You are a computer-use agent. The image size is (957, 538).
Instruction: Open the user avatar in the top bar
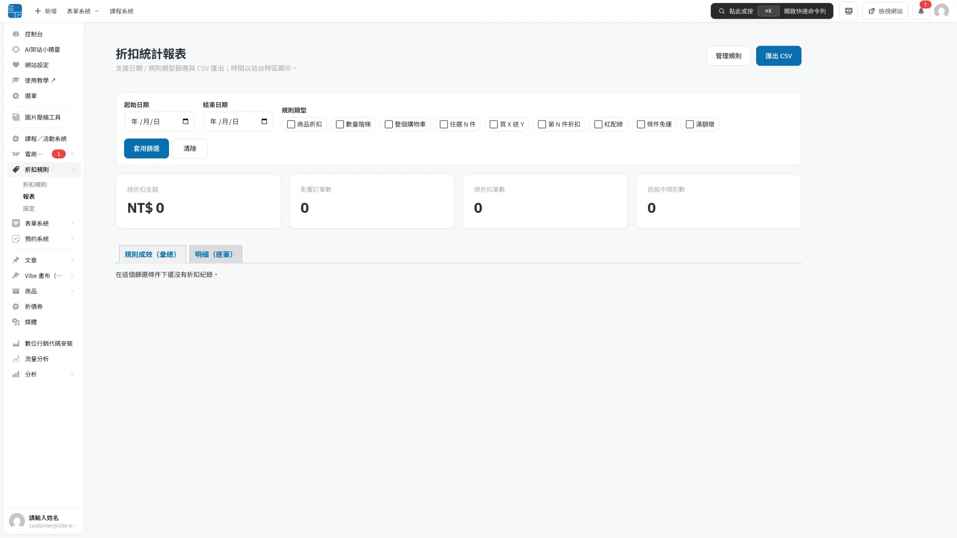[x=941, y=11]
